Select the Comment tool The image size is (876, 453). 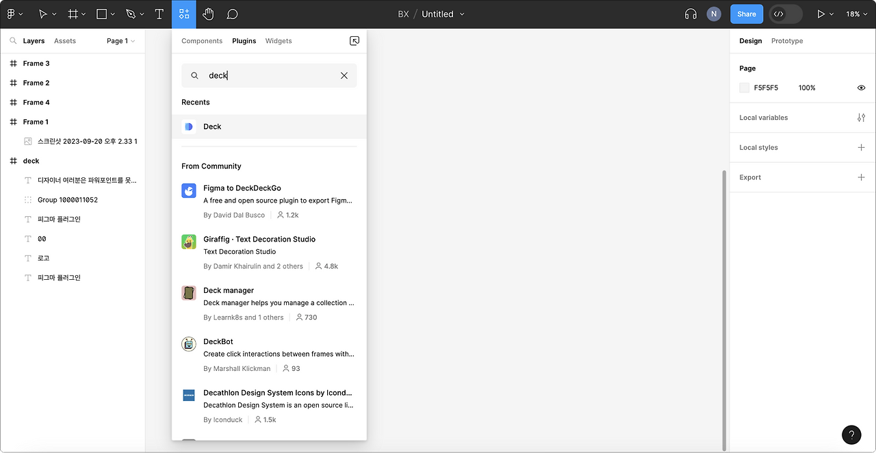pyautogui.click(x=233, y=14)
